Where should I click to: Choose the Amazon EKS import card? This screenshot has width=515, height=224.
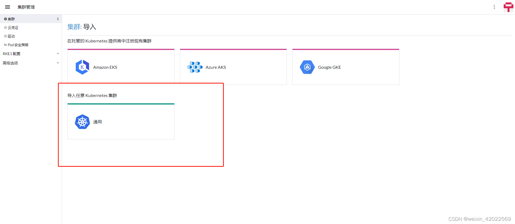point(121,67)
